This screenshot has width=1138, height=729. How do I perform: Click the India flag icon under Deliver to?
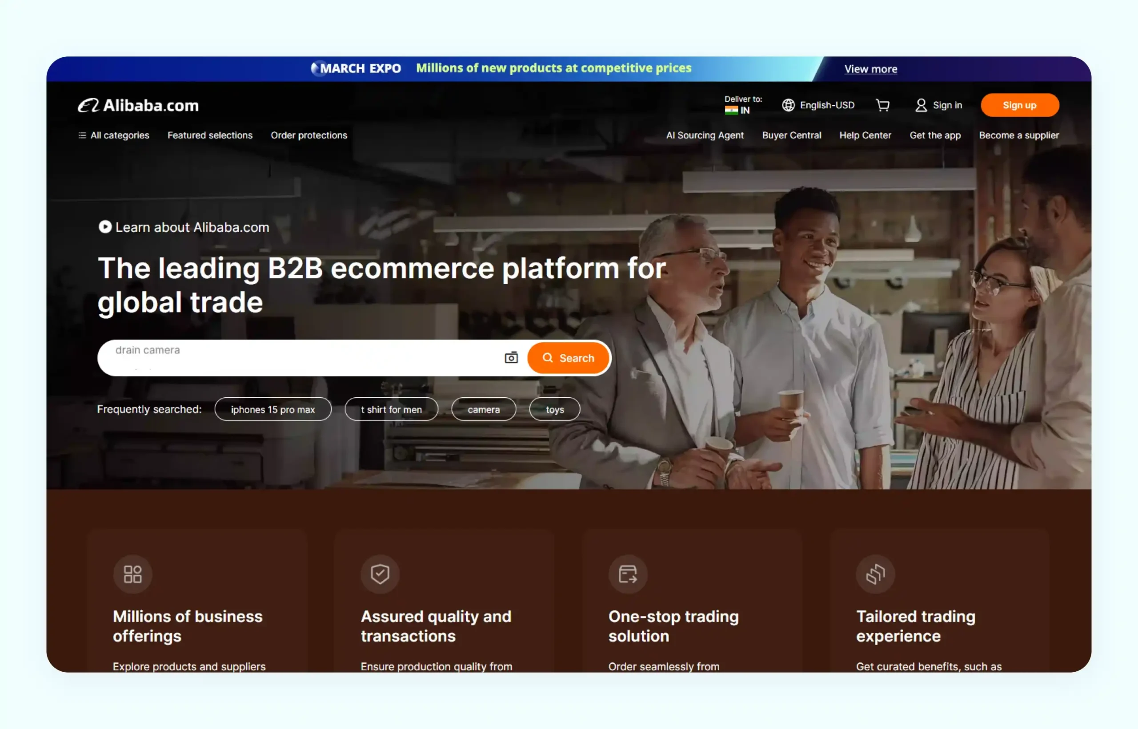click(x=731, y=110)
